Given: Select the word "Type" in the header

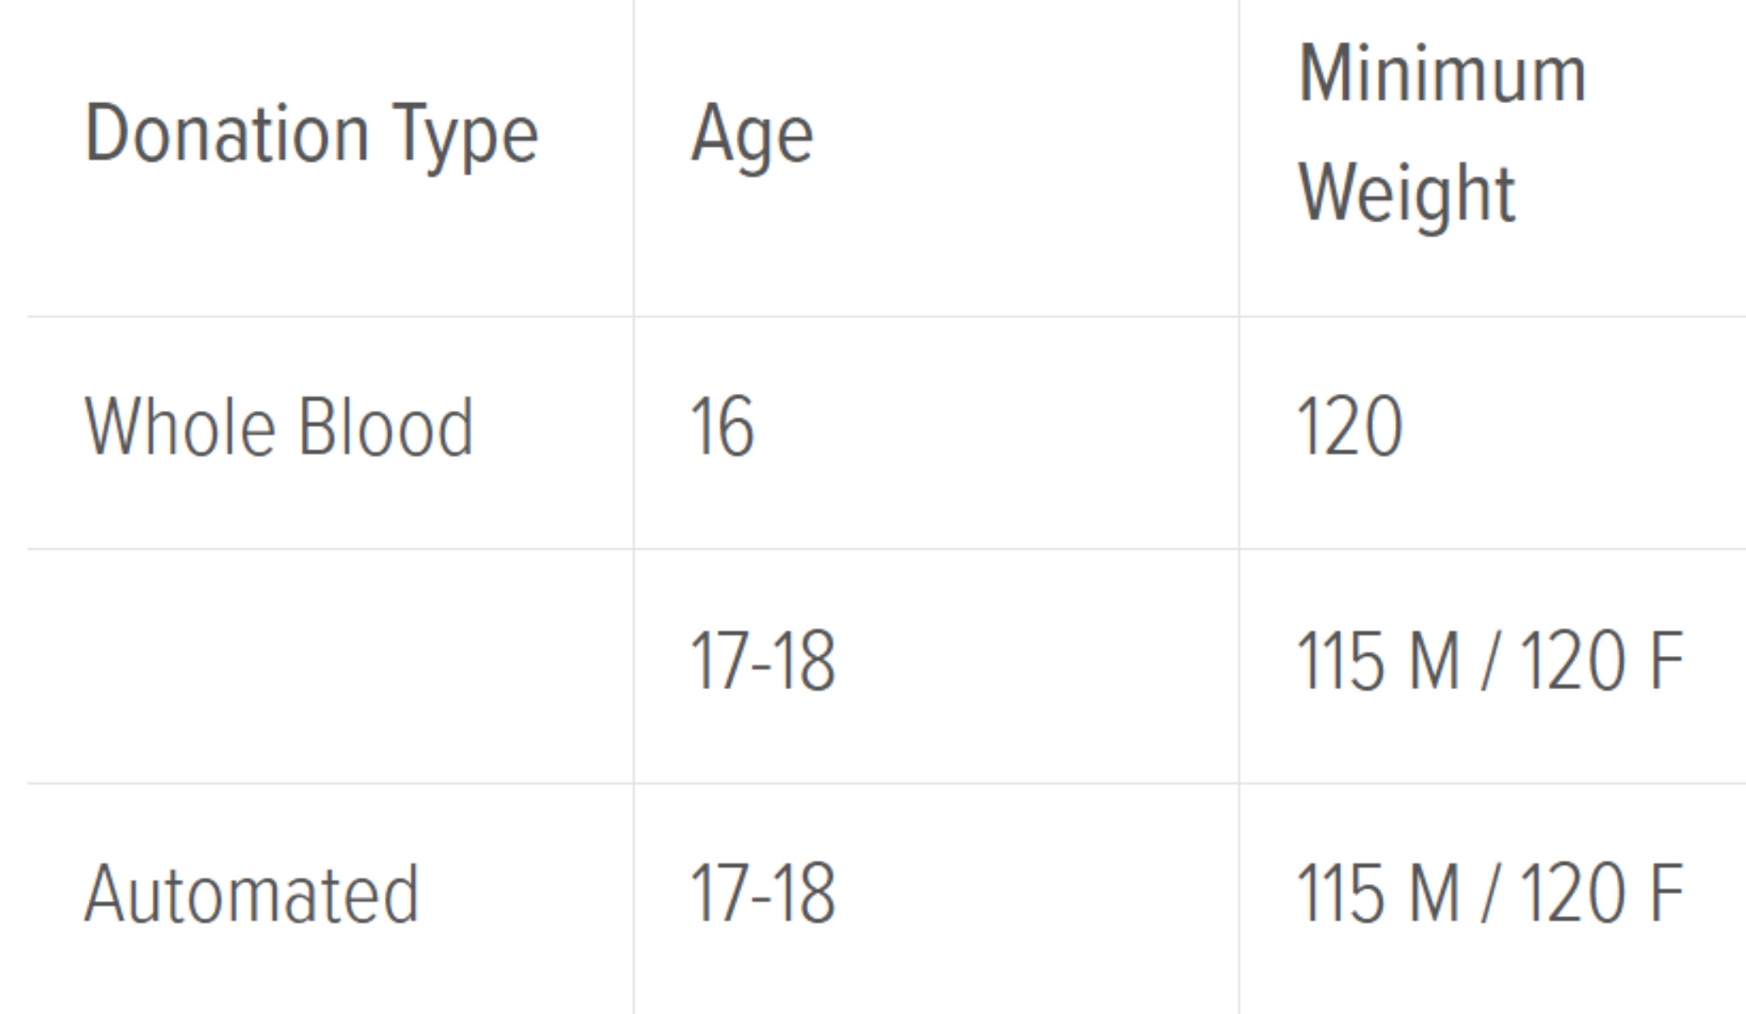Looking at the screenshot, I should [x=465, y=138].
